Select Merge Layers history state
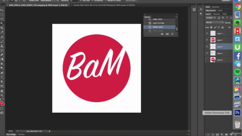242x136 pixels. click(x=160, y=27)
